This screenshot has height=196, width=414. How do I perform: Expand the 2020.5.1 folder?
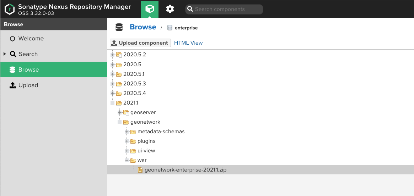point(113,74)
